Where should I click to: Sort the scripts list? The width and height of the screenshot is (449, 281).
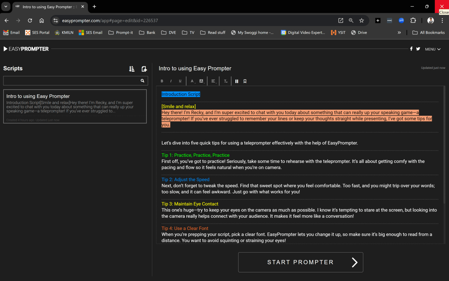[132, 68]
